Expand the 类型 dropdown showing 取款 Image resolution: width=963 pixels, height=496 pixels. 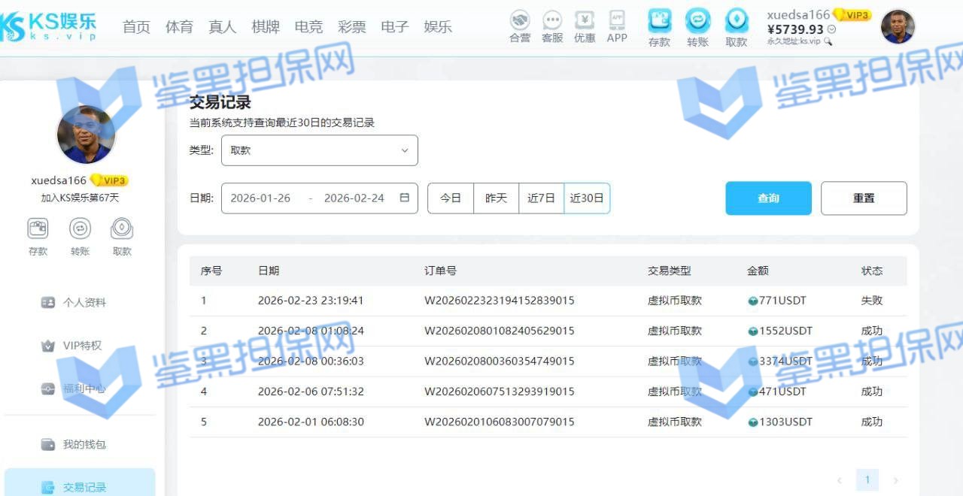point(319,150)
